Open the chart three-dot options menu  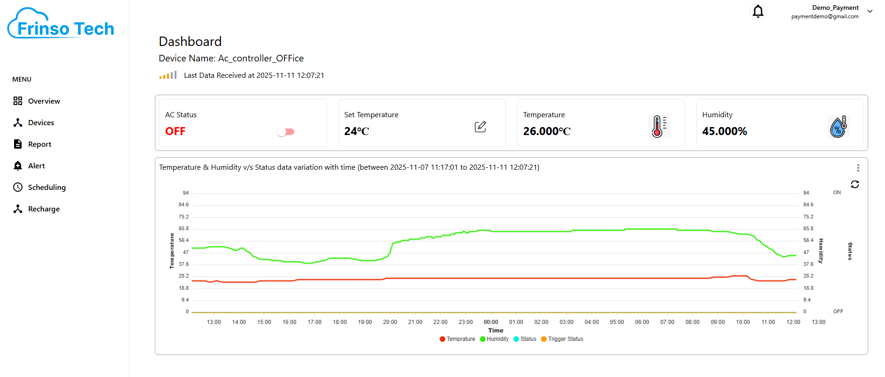pos(858,168)
